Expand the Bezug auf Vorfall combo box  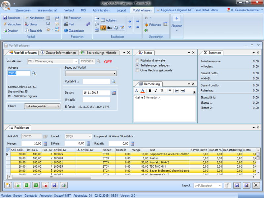[x=115, y=73]
